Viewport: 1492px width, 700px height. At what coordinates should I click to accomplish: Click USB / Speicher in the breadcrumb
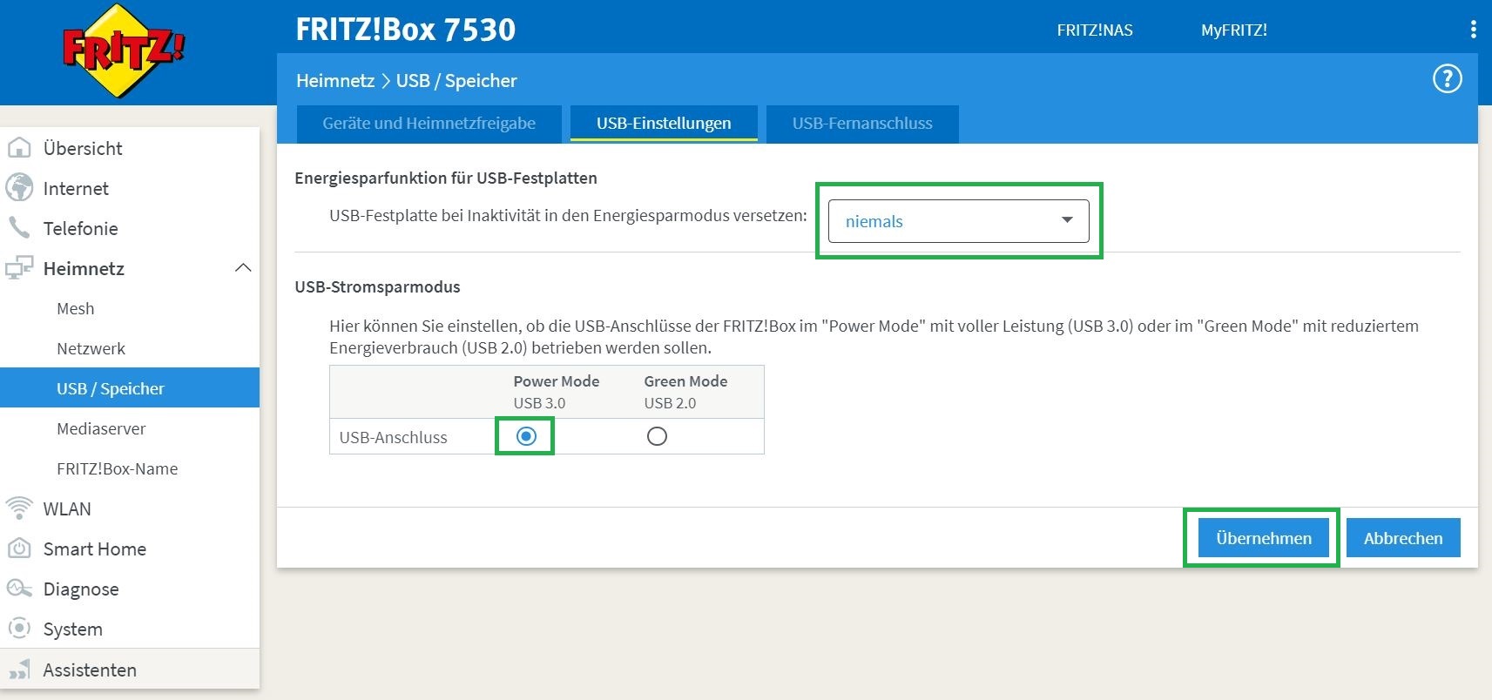click(x=456, y=81)
